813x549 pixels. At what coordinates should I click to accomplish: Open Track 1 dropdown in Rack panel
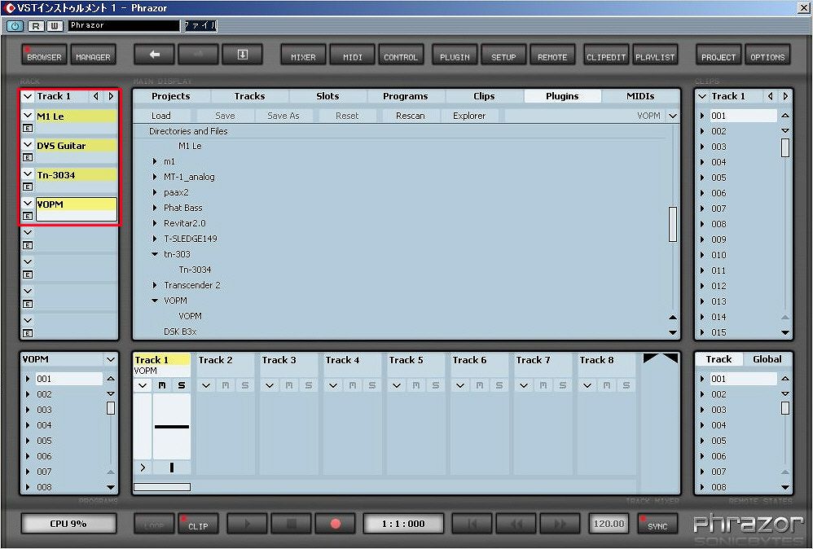(x=28, y=96)
